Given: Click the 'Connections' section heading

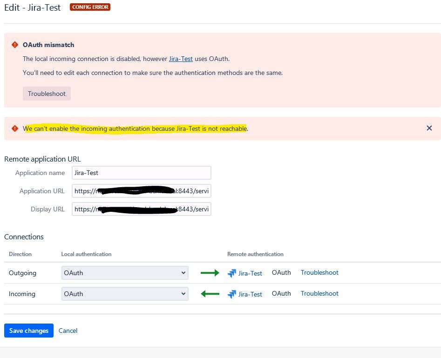Looking at the screenshot, I should (24, 237).
